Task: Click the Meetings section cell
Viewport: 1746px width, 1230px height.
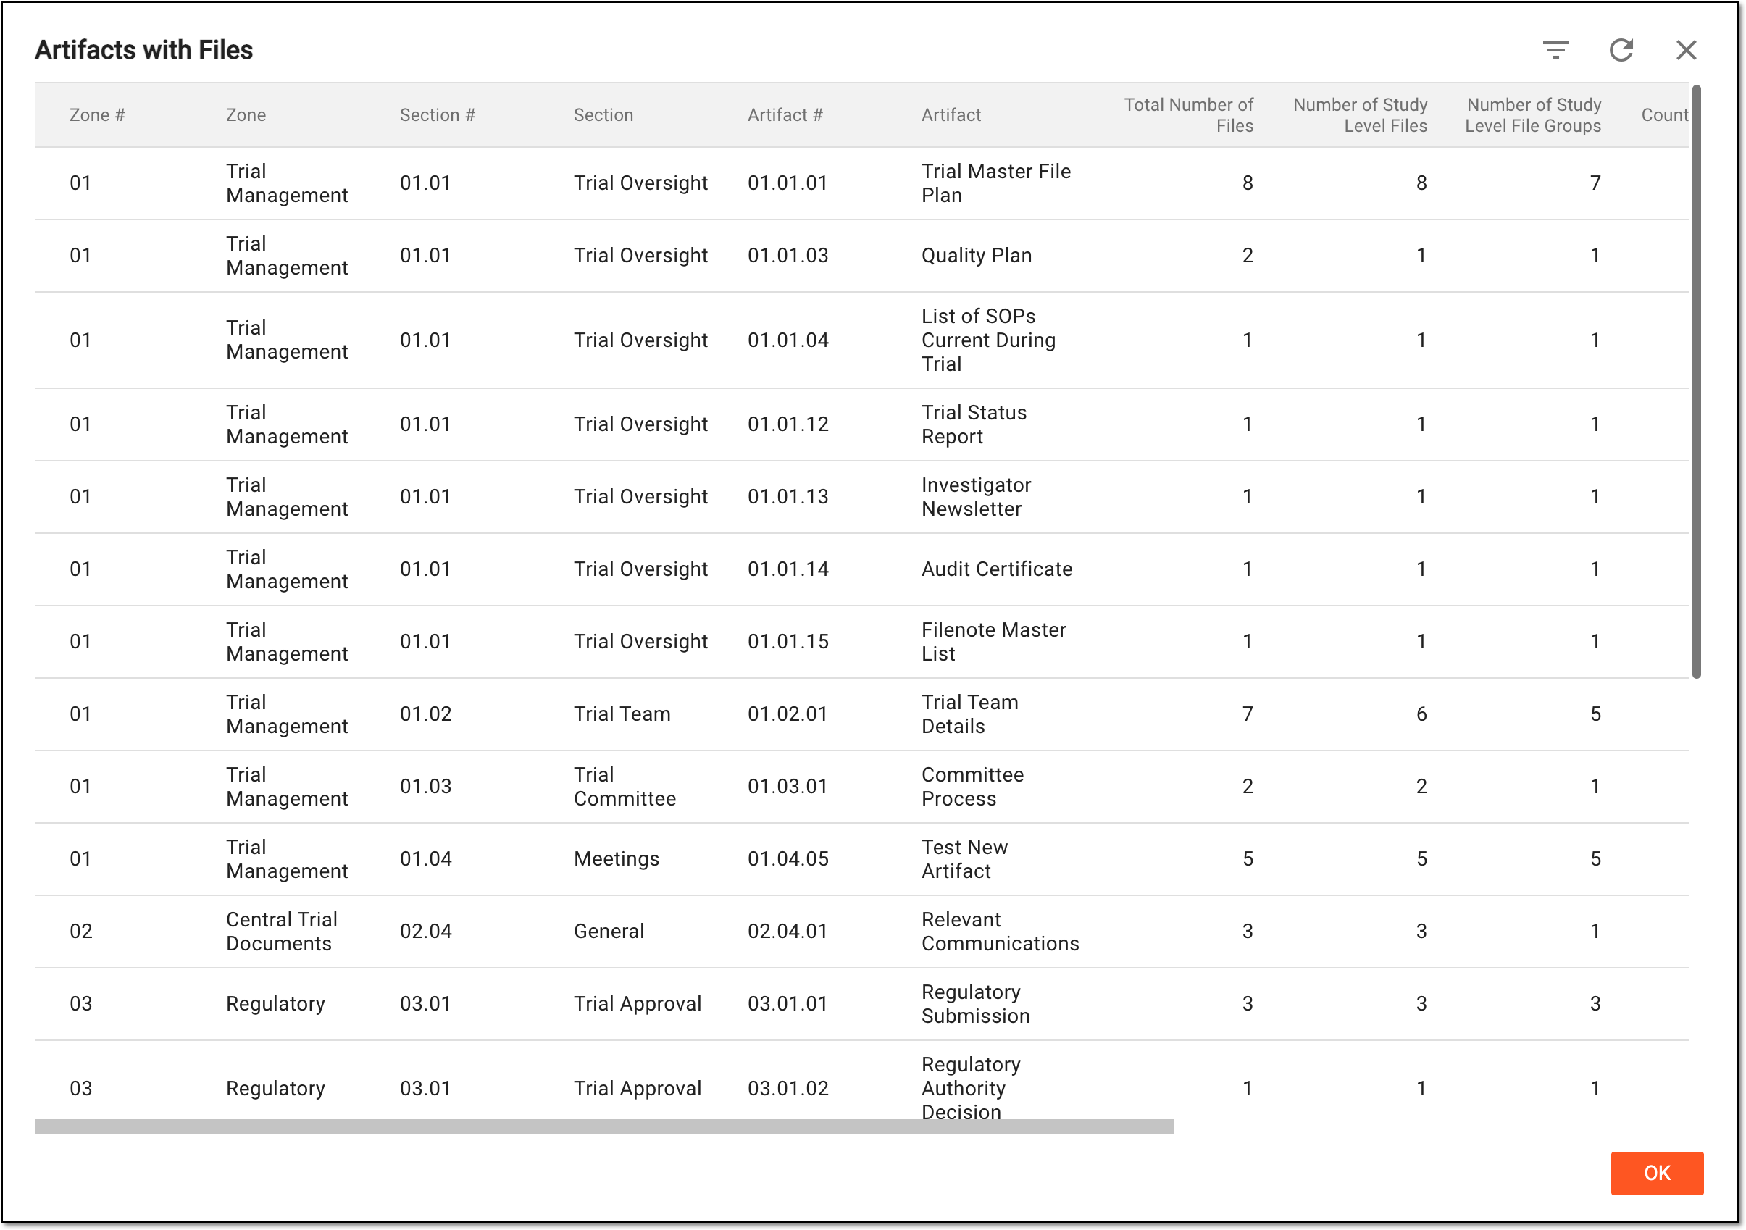Action: (616, 859)
